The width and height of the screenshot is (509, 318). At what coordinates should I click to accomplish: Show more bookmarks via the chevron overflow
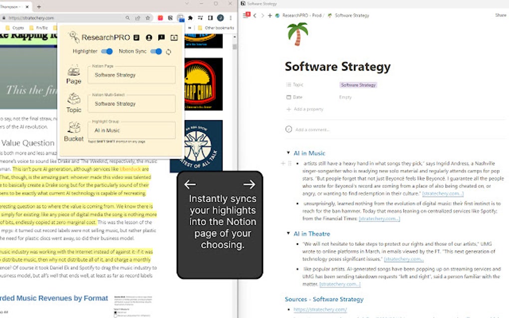pos(190,28)
